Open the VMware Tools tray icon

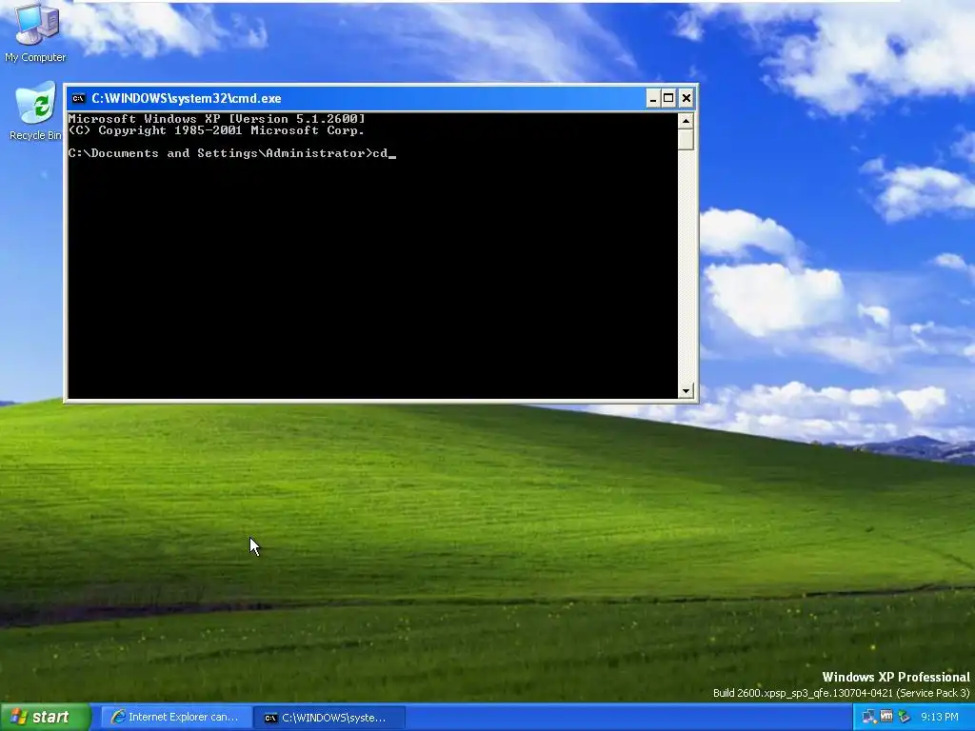pyautogui.click(x=886, y=717)
